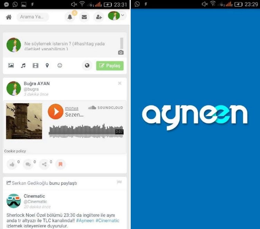Tap the Arama Ya... search field
The height and width of the screenshot is (229, 260).
pos(32,17)
